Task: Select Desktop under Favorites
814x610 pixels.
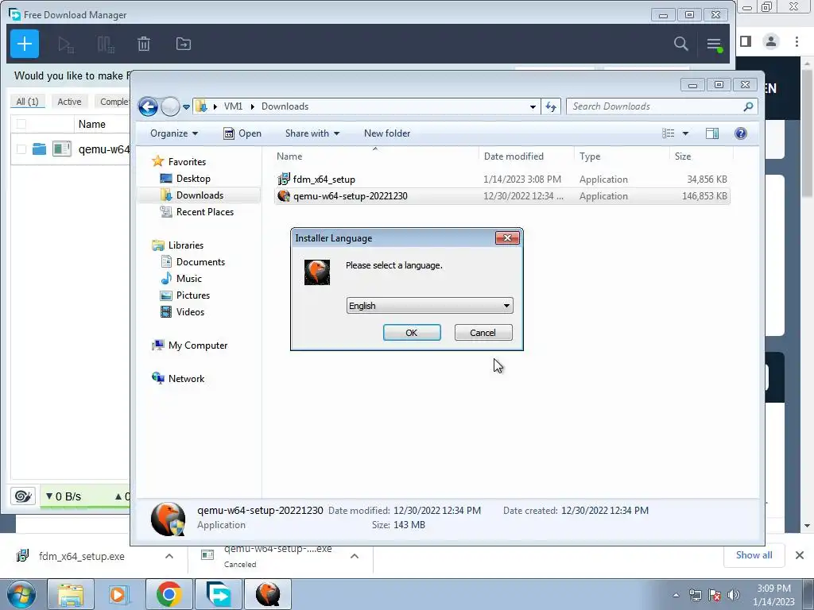Action: (192, 179)
